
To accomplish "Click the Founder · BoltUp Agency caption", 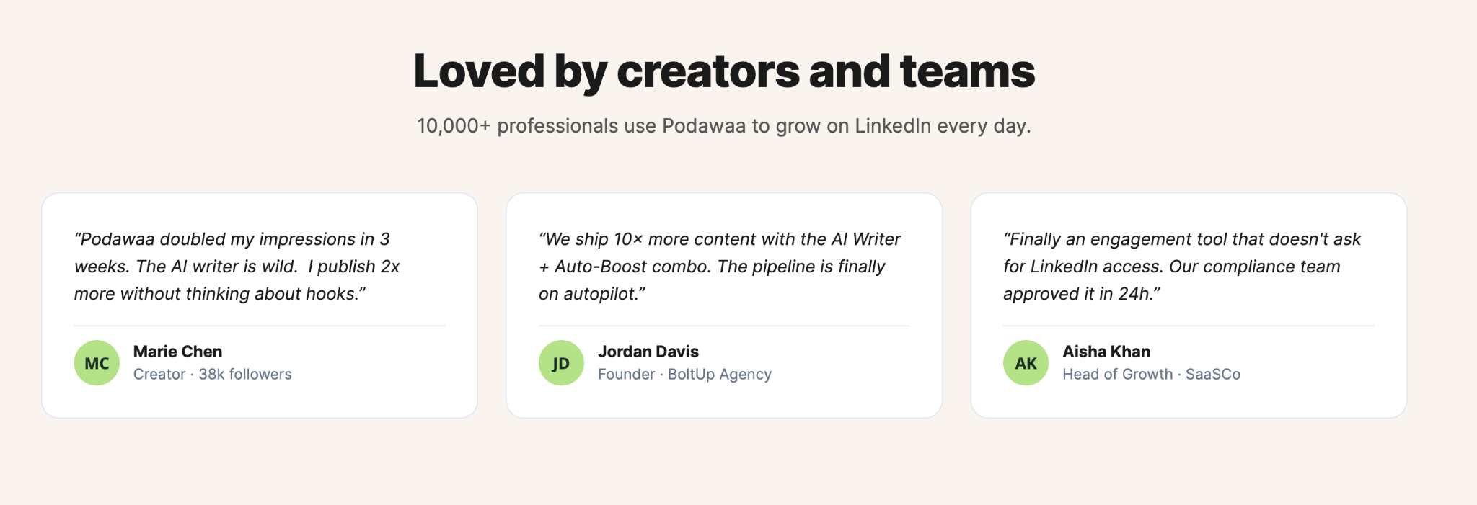I will [x=684, y=375].
